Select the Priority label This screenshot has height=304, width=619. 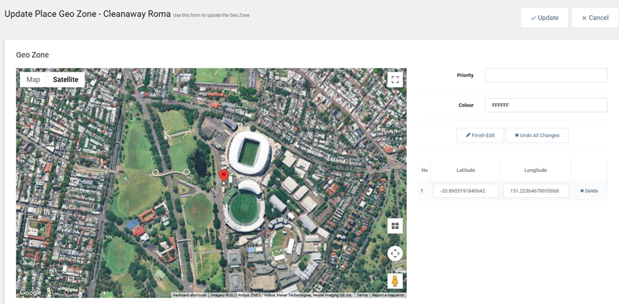(x=465, y=75)
